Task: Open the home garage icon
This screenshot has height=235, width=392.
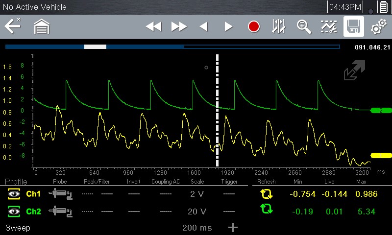Action: [42, 26]
